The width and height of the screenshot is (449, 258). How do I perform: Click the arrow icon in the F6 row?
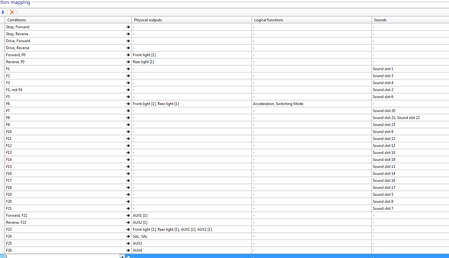pyautogui.click(x=128, y=104)
